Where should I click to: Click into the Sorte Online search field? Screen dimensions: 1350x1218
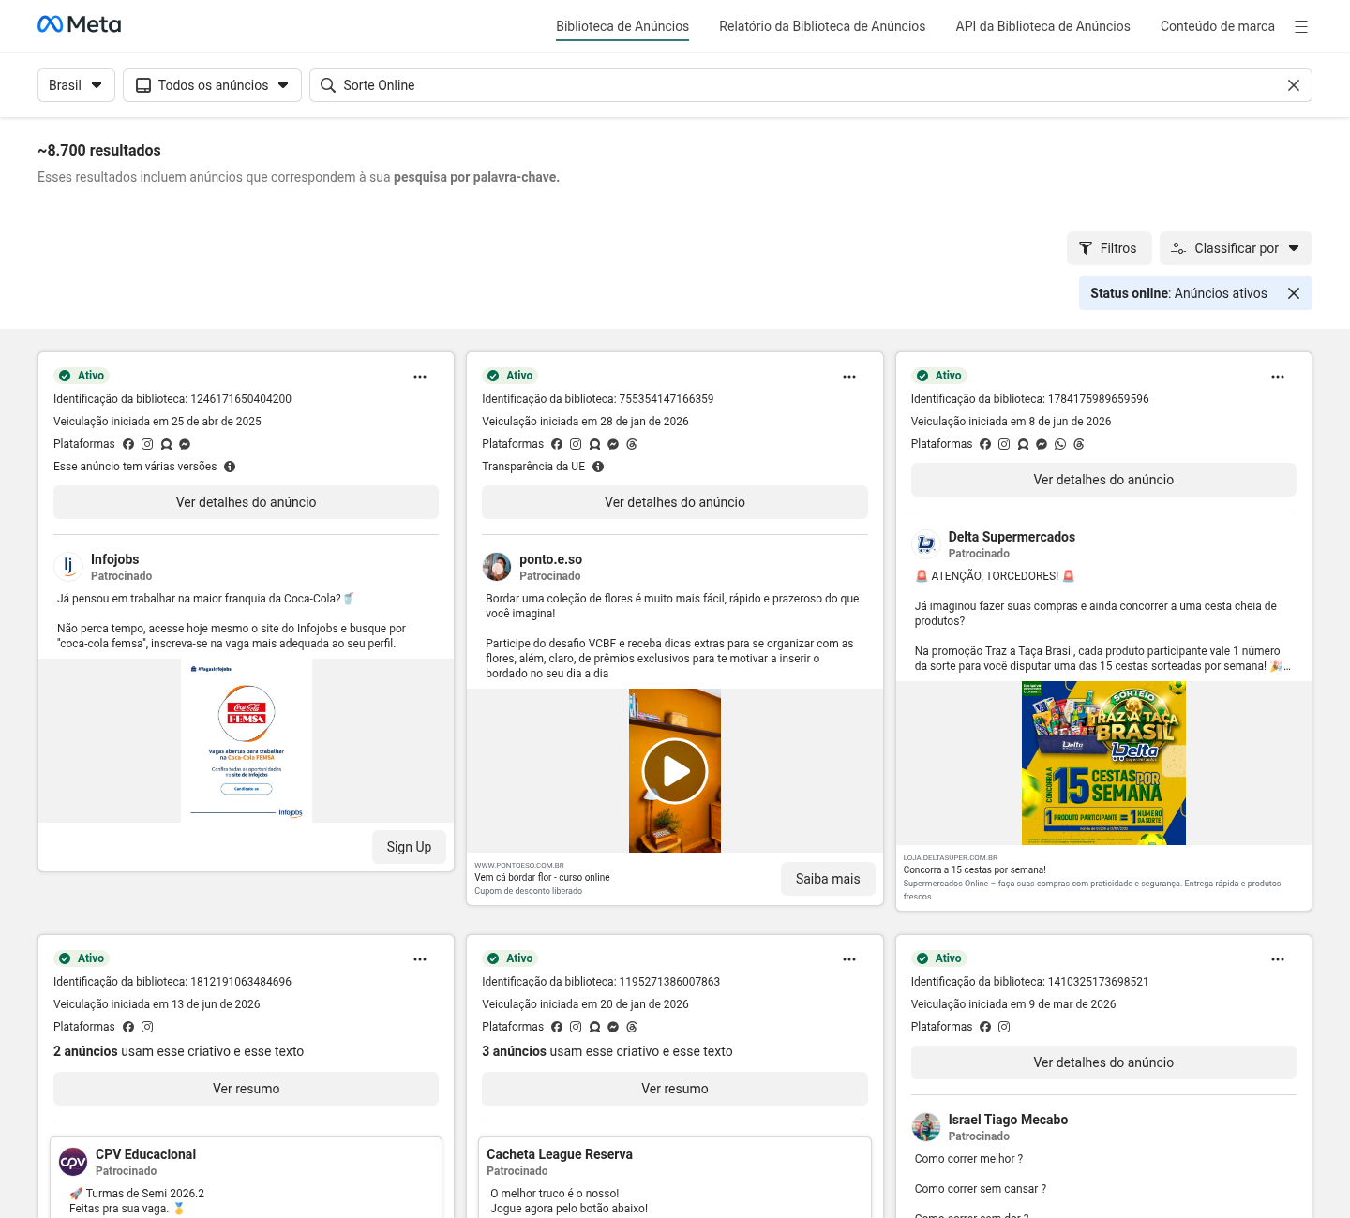click(811, 85)
